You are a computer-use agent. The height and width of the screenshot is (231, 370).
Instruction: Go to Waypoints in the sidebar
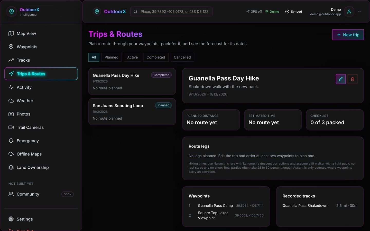[x=41, y=47]
